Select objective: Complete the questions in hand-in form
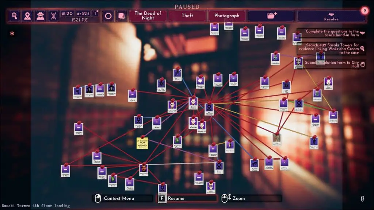This screenshot has height=210, width=374. pyautogui.click(x=332, y=33)
